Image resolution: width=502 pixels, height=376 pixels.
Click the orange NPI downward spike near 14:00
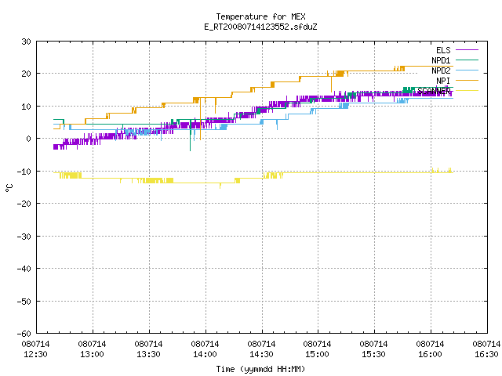click(201, 119)
